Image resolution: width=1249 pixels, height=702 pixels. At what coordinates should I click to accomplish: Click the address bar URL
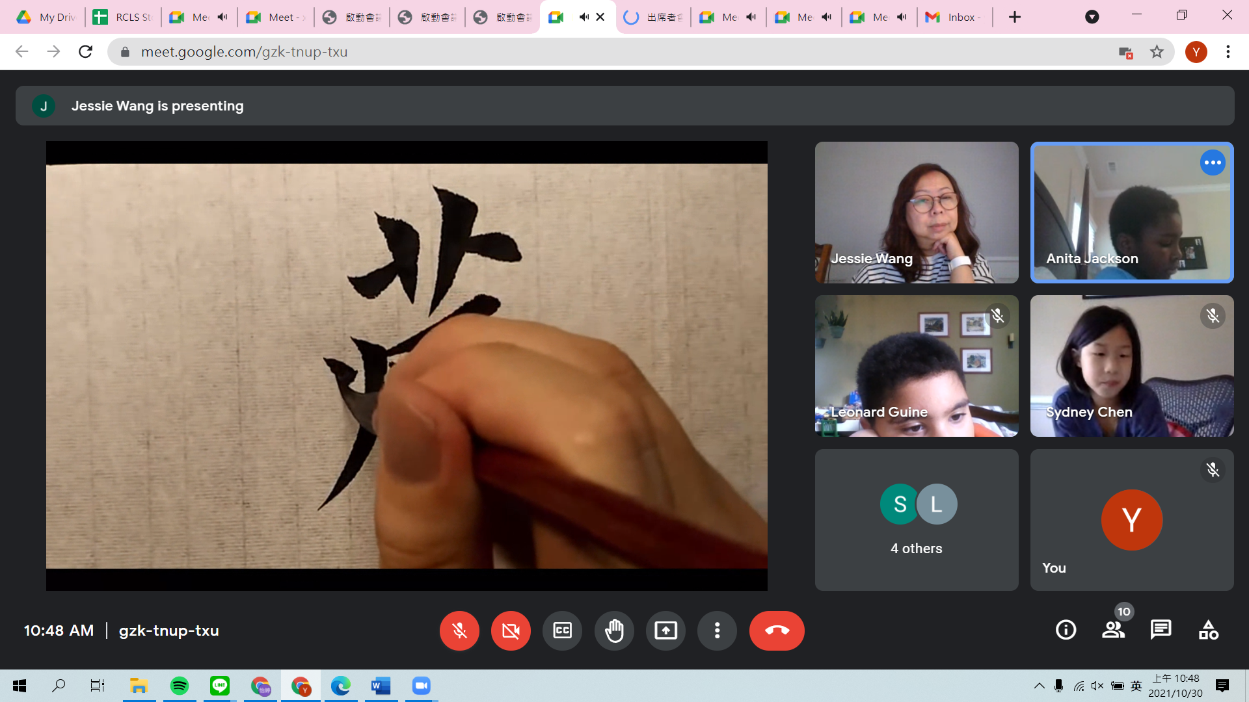[x=244, y=52]
